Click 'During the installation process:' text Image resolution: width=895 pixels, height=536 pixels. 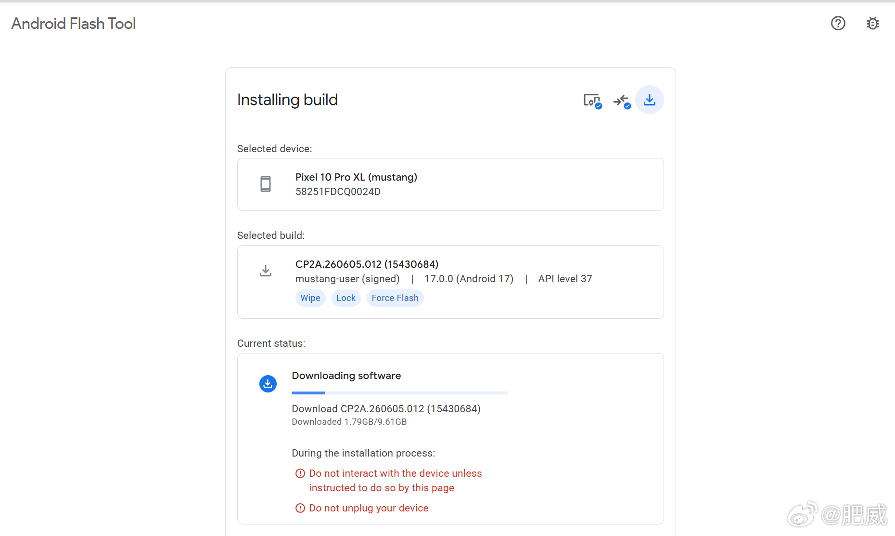tap(364, 453)
